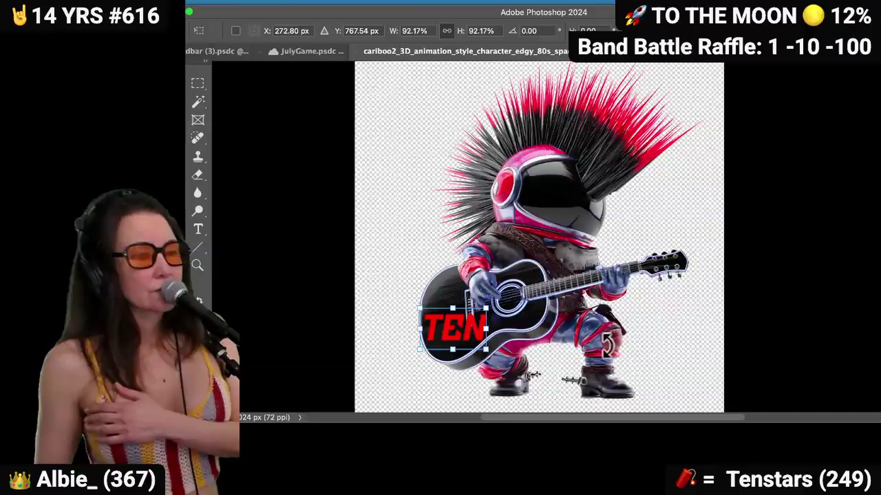Select the Eraser tool
881x495 pixels.
pos(198,175)
